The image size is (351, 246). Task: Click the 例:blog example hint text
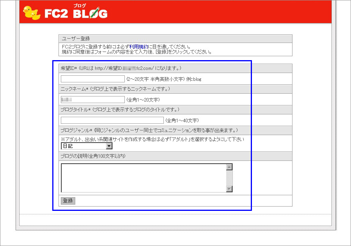click(194, 79)
